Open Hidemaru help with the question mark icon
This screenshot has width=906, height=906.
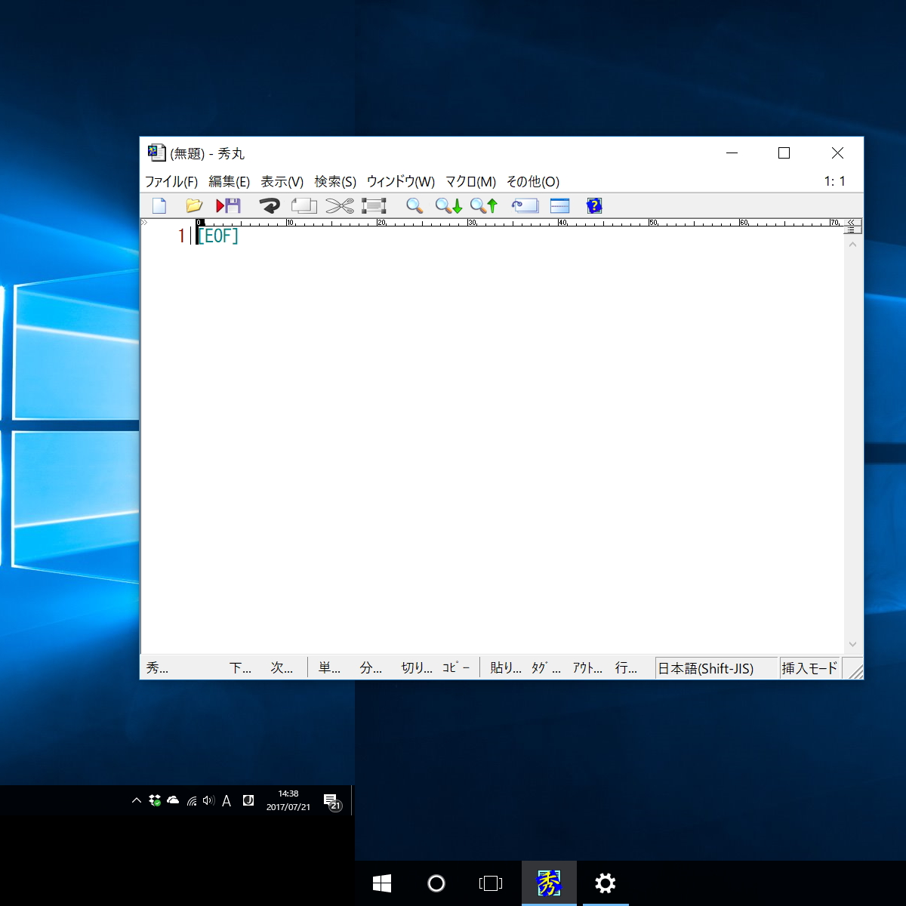click(x=594, y=205)
